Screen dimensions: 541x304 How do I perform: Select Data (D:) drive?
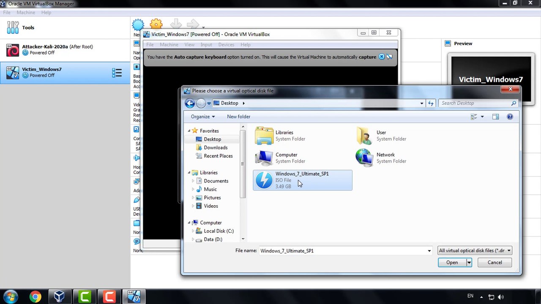coord(213,239)
